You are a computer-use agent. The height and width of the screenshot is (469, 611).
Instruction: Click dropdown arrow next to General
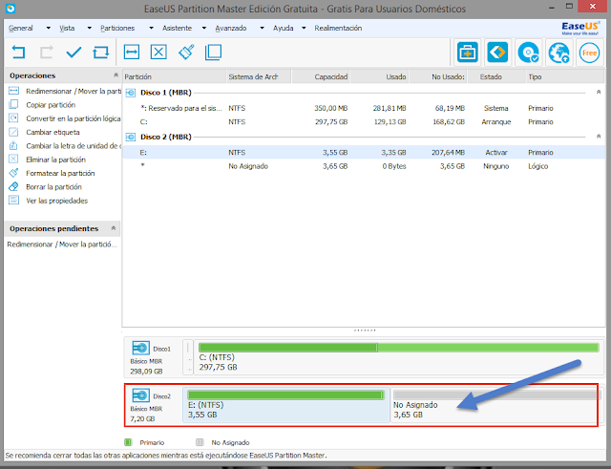[x=49, y=28]
